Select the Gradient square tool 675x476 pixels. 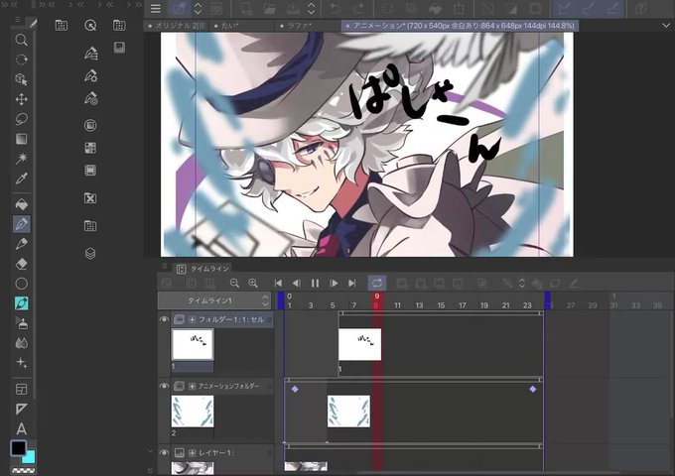(21, 139)
